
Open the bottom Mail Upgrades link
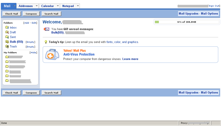coord(188,93)
